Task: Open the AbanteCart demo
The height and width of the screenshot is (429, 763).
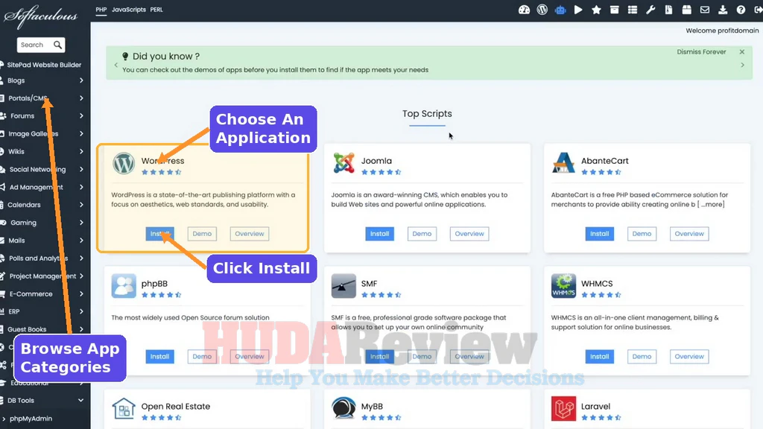Action: point(642,234)
